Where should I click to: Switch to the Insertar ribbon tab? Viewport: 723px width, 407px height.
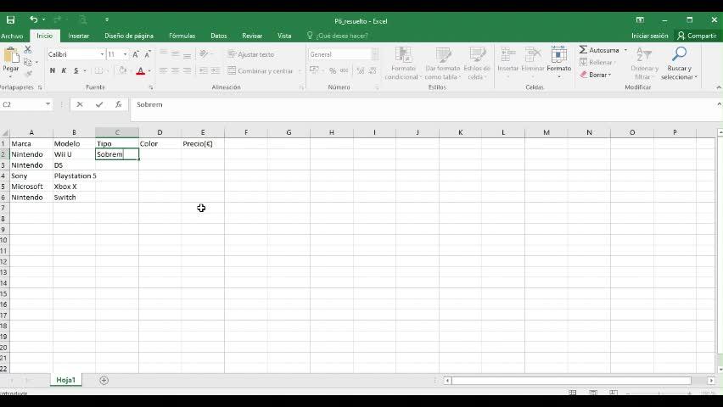pos(78,36)
